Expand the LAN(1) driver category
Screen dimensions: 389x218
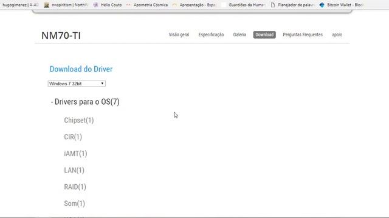pos(74,170)
